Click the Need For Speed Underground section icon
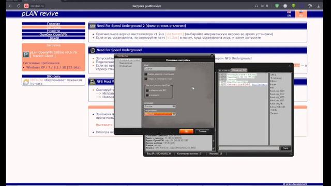The height and width of the screenshot is (186, 331). coord(92,50)
